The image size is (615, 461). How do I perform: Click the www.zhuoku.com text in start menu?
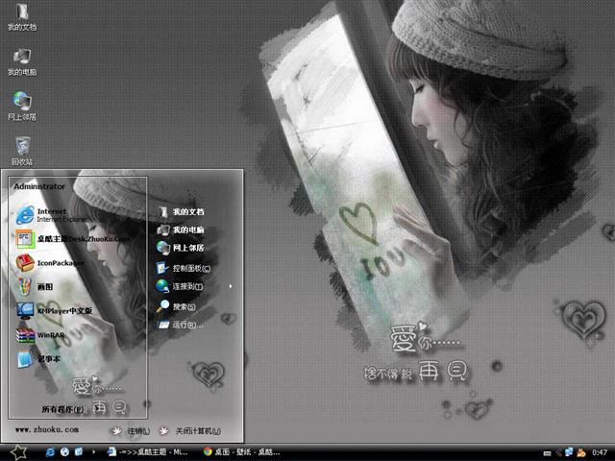[47, 429]
